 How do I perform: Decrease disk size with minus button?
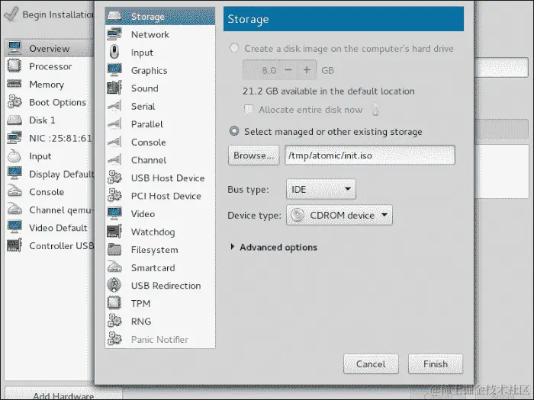coord(288,70)
